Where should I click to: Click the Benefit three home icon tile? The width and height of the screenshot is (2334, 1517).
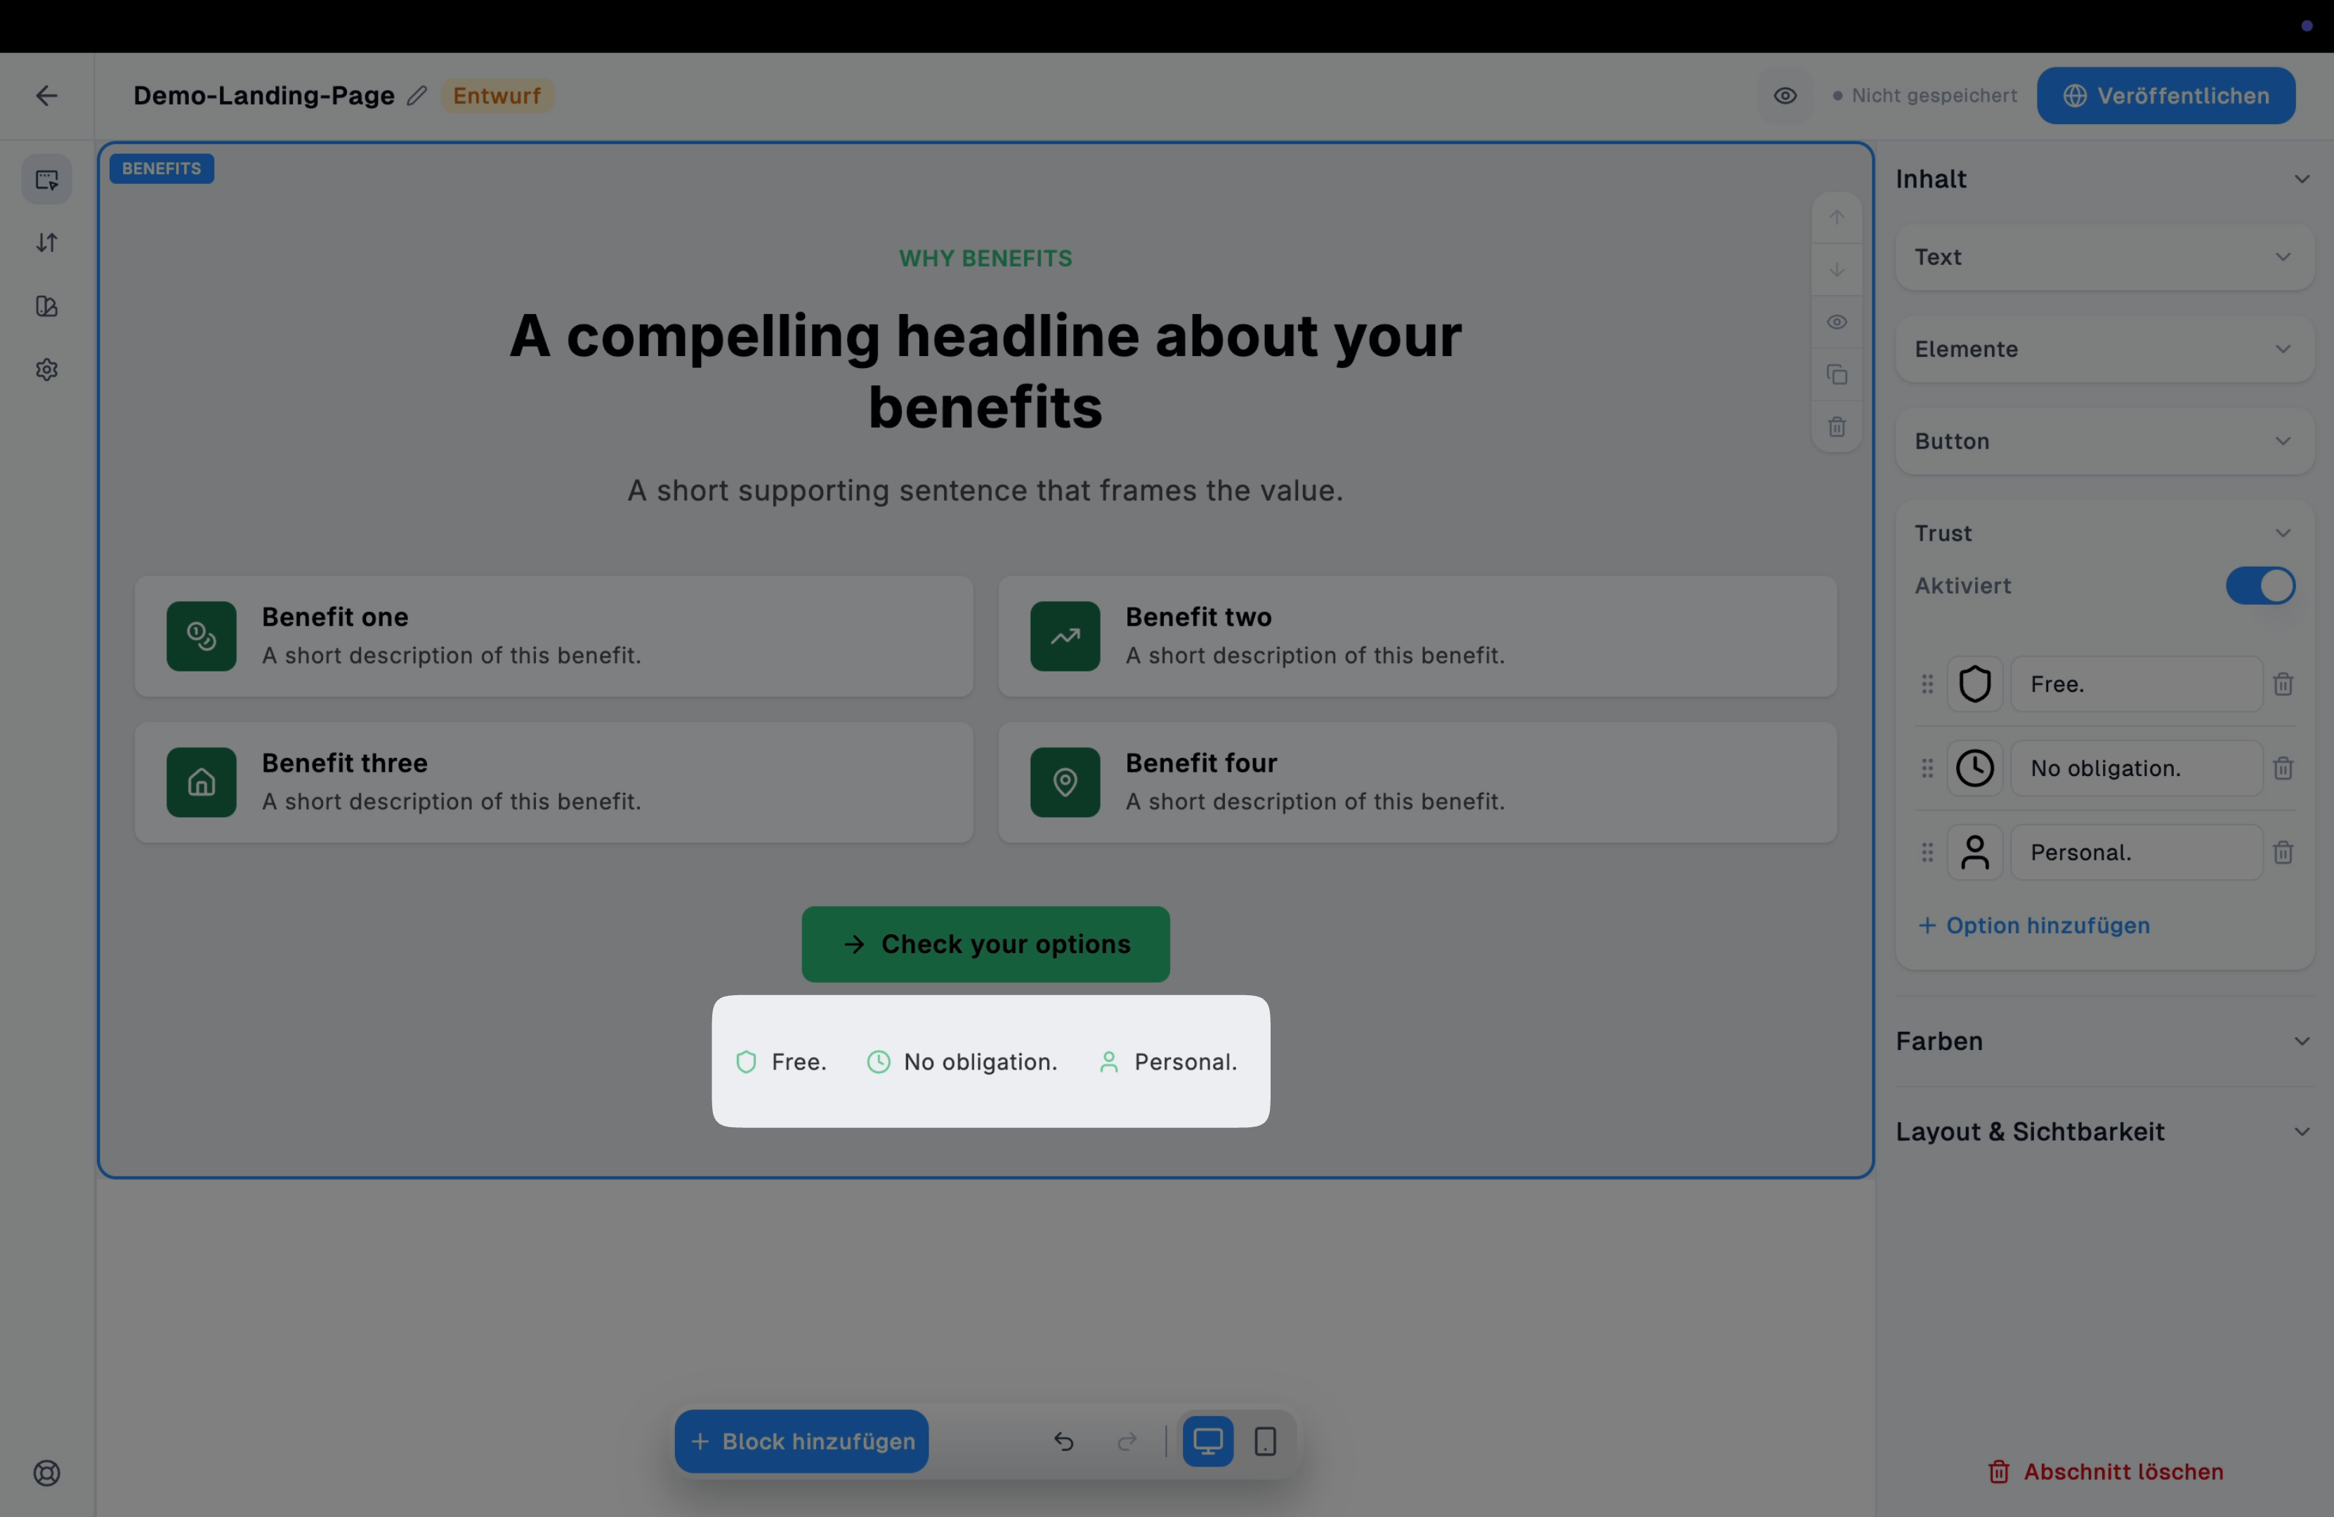201,782
